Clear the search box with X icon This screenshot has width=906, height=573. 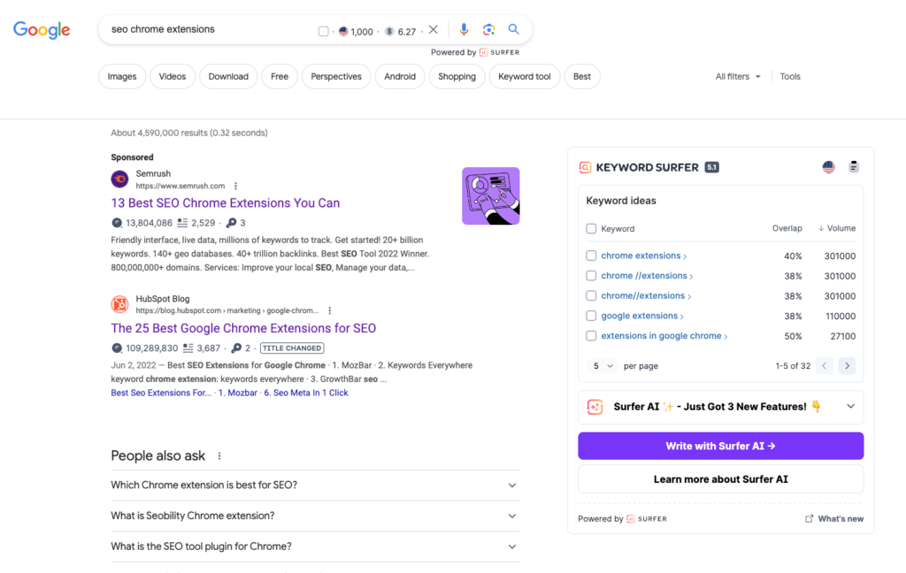[x=434, y=30]
